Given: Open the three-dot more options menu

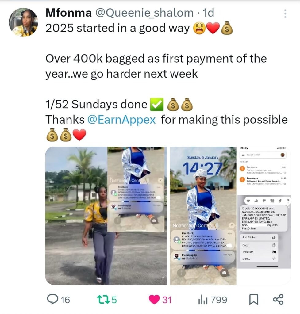Looking at the screenshot, I should pos(285,13).
